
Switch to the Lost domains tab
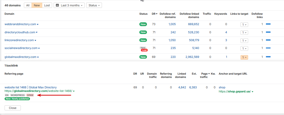[x=47, y=5]
